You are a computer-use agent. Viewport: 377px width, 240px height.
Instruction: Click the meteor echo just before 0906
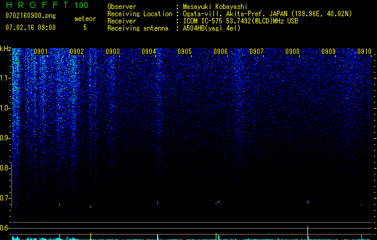(218, 202)
